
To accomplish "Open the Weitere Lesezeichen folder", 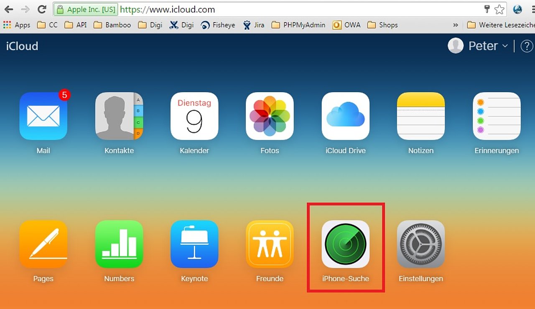I will pyautogui.click(x=501, y=25).
